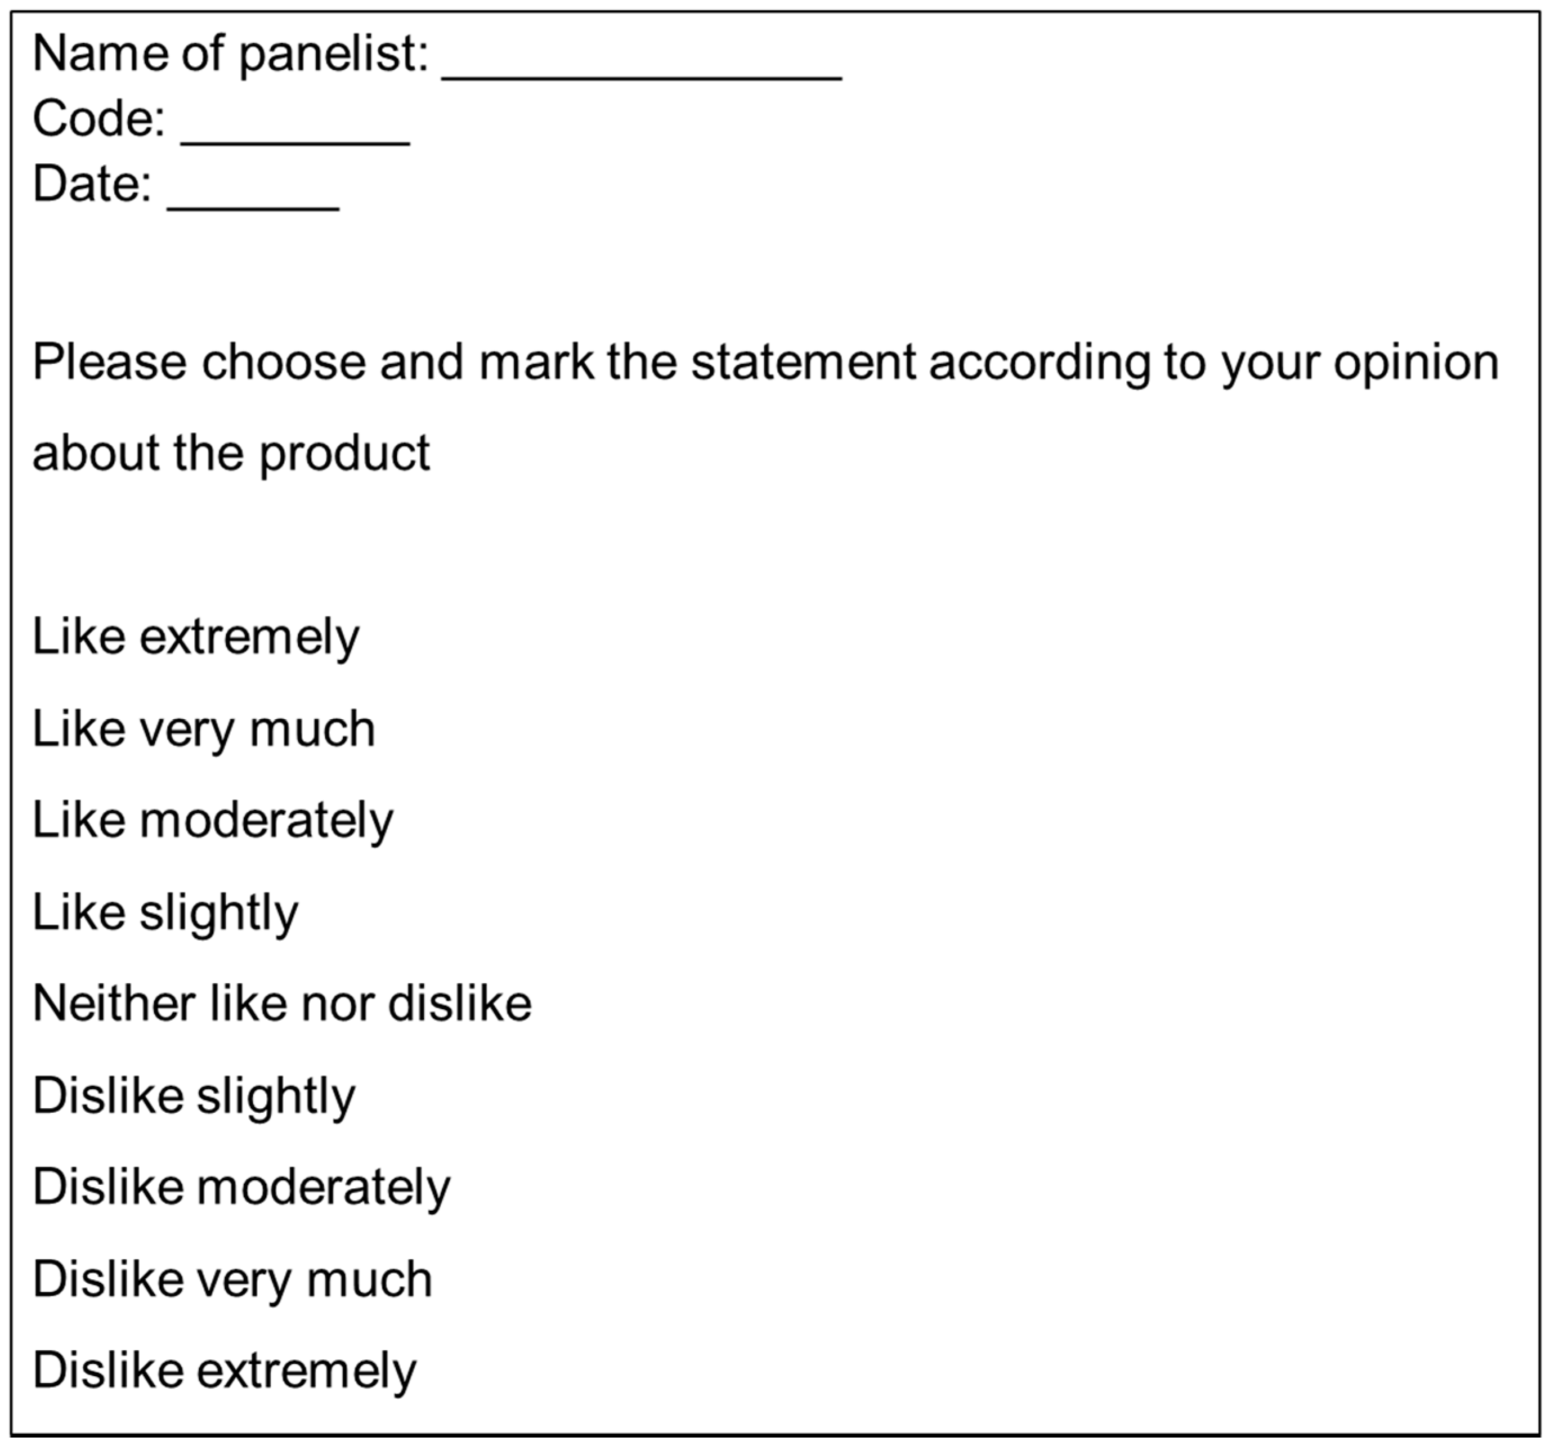Choose "Dislike extremely" on the scale
This screenshot has width=1550, height=1446.
(x=225, y=1371)
